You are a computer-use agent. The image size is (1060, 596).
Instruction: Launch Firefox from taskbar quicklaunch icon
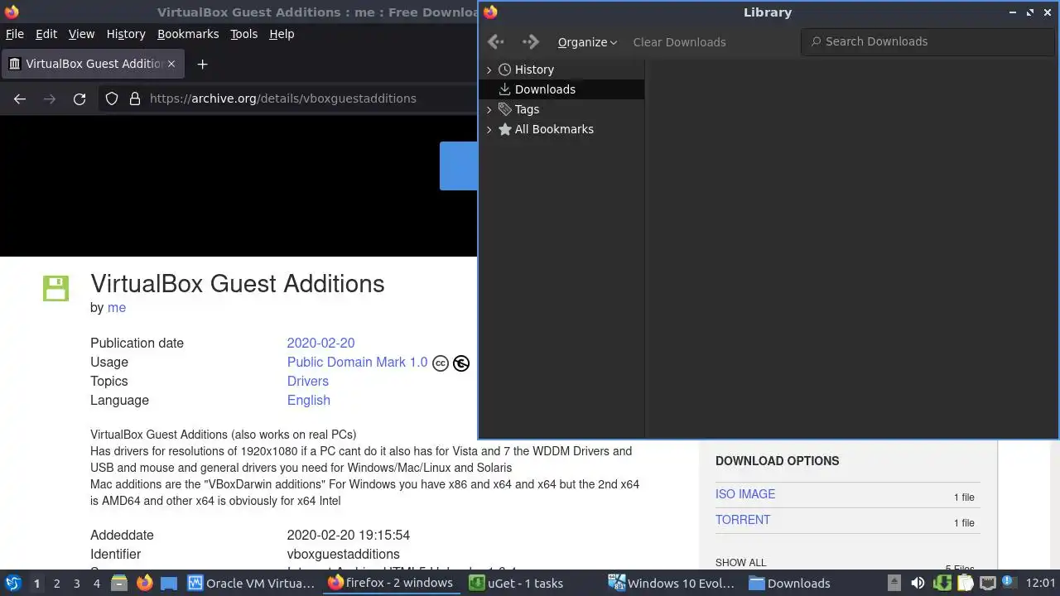point(144,583)
